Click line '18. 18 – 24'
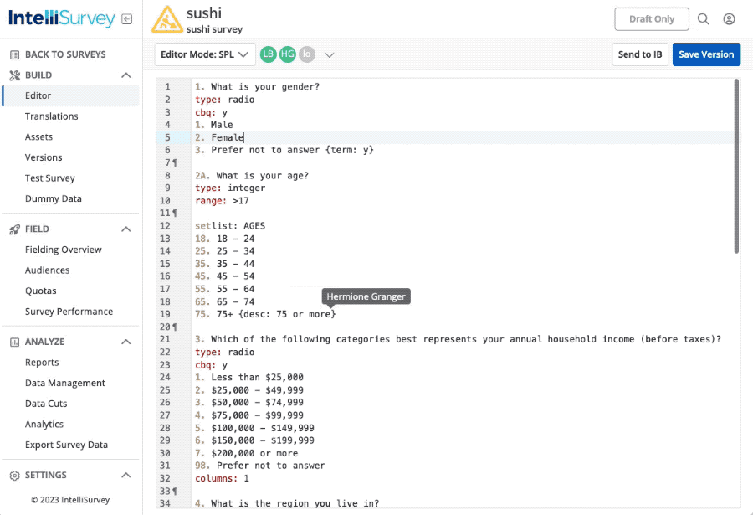 (225, 239)
